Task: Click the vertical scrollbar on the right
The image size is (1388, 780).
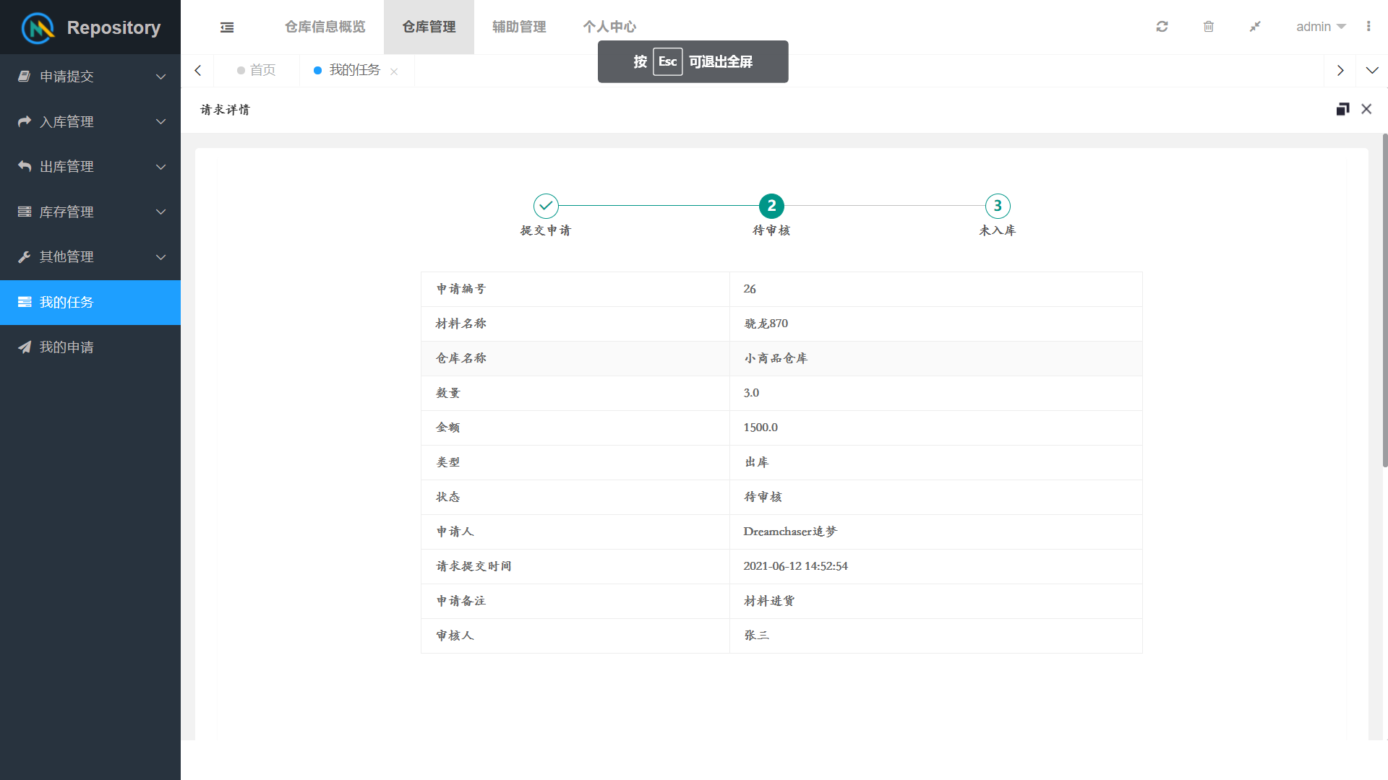Action: tap(1384, 300)
